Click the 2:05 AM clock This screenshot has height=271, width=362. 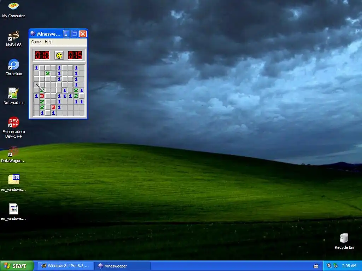(x=349, y=266)
